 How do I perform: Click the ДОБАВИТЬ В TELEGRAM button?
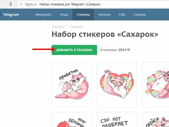(74, 50)
